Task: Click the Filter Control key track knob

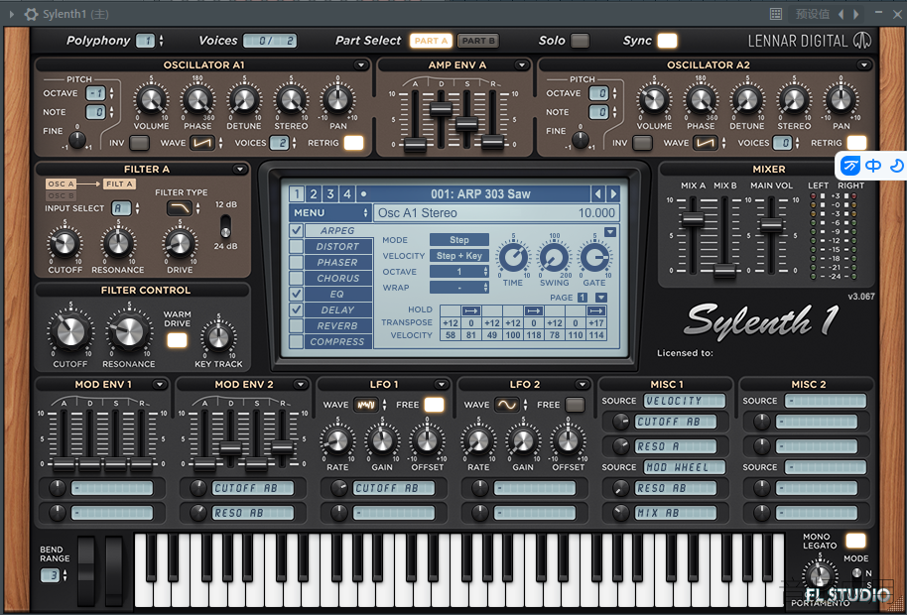Action: [x=218, y=337]
